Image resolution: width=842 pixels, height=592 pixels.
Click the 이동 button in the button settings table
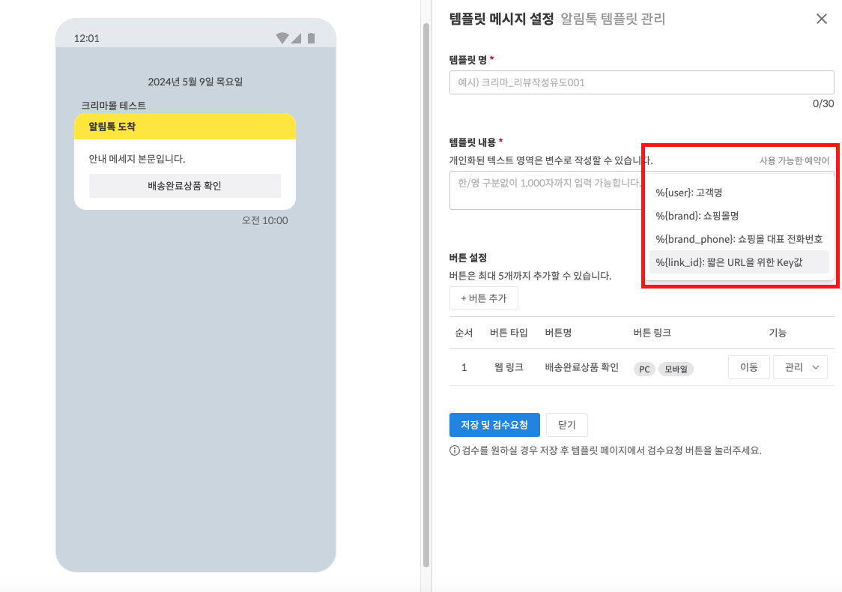click(748, 367)
